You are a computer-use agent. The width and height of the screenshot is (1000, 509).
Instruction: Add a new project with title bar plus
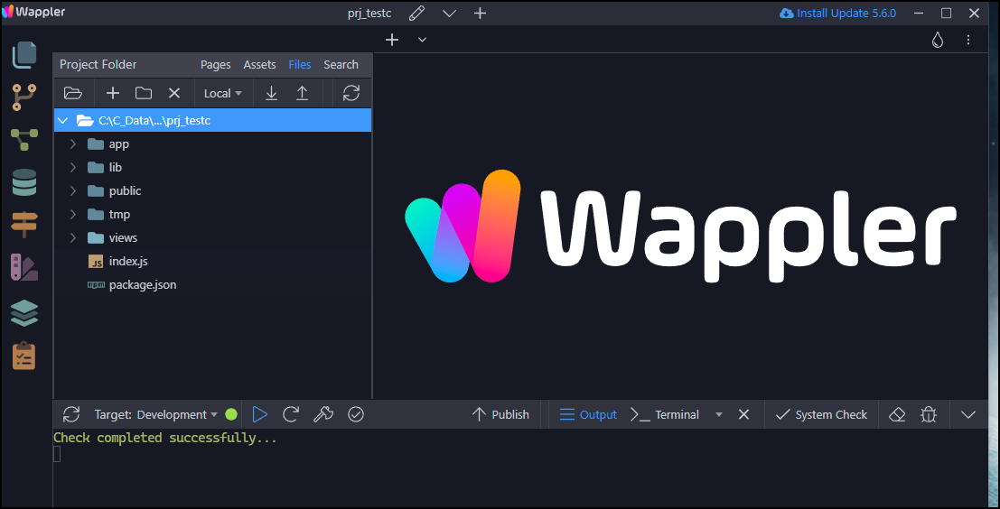(481, 13)
